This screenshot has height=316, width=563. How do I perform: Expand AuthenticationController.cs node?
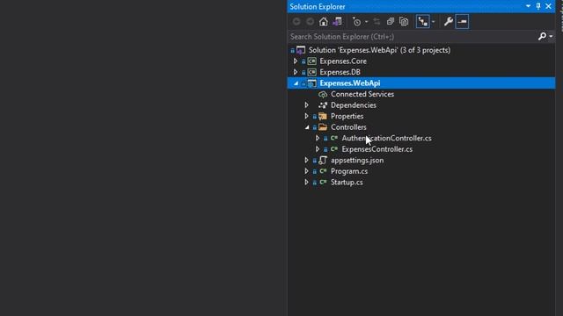click(318, 139)
